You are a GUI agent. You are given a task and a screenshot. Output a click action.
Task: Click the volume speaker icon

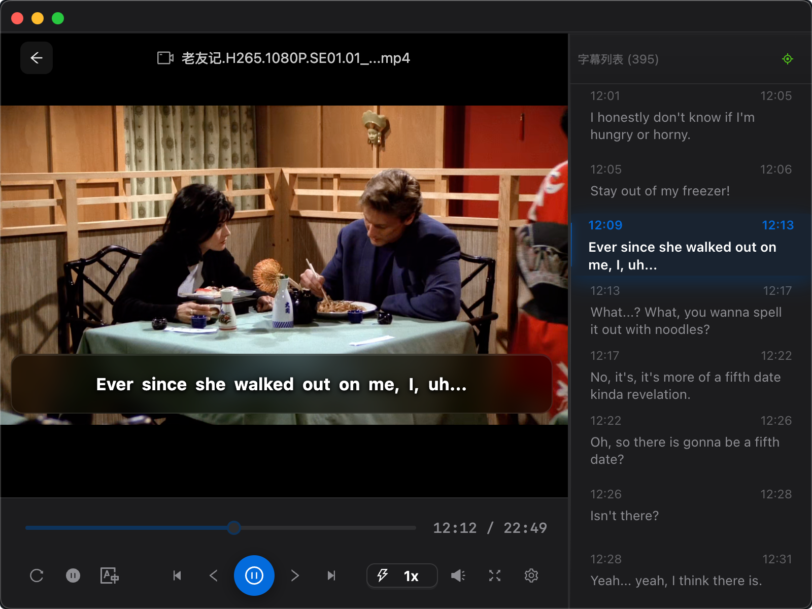coord(458,576)
